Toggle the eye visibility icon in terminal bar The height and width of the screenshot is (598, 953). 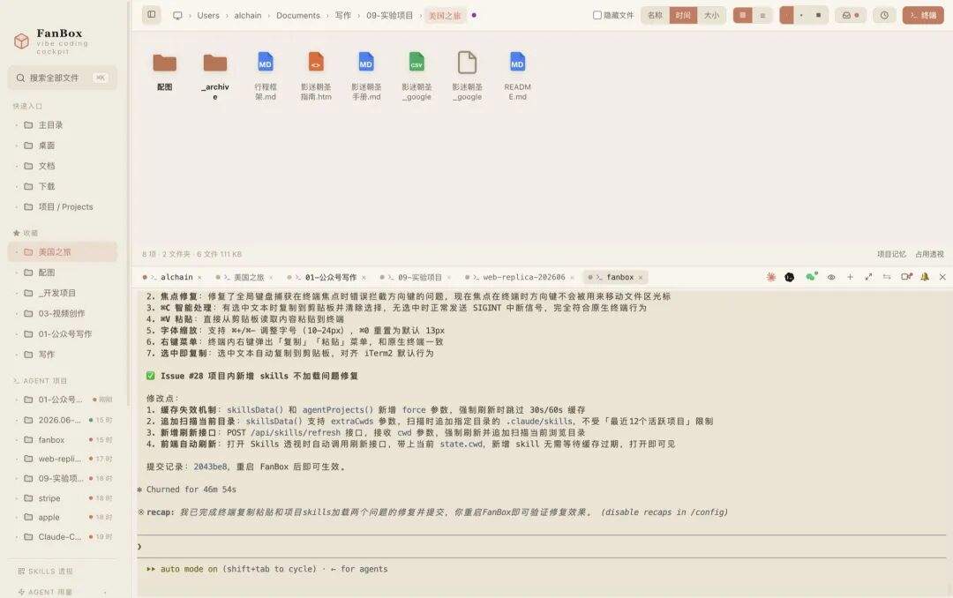click(x=831, y=277)
